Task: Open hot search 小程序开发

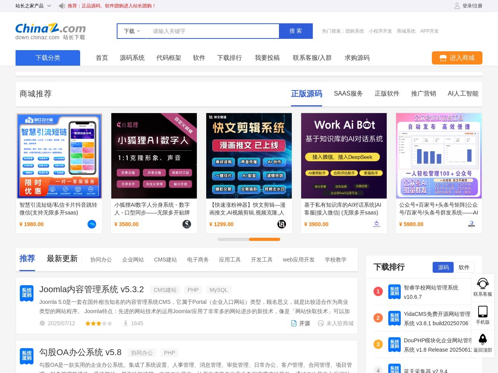Action: pyautogui.click(x=381, y=31)
